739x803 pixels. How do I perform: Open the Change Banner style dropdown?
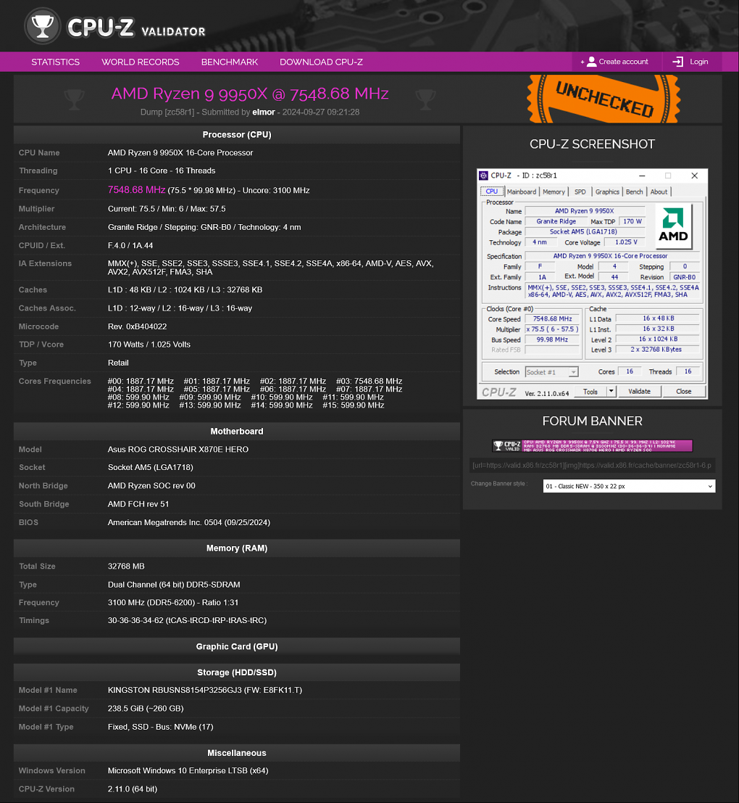pos(629,486)
